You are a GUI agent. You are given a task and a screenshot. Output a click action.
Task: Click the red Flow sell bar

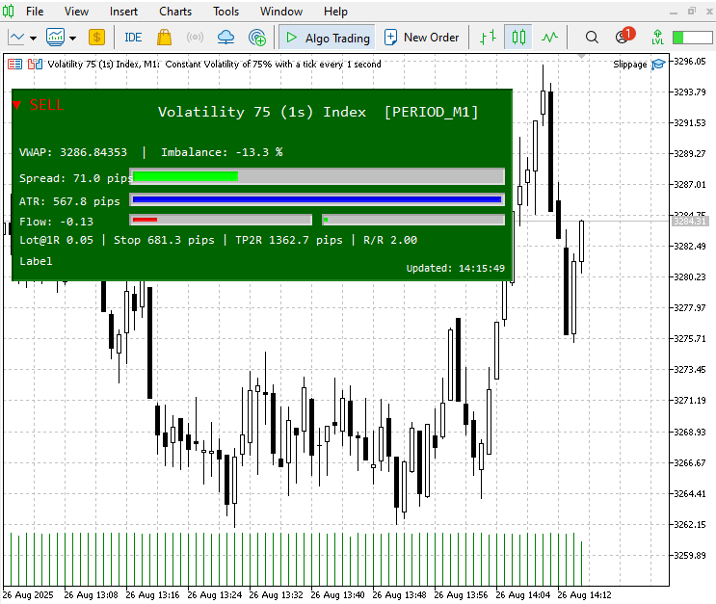click(145, 220)
